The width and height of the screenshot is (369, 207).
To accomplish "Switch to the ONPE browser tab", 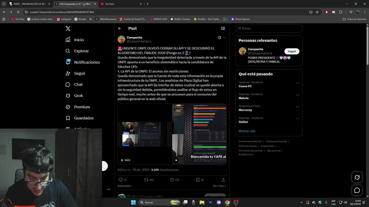I will (30, 4).
